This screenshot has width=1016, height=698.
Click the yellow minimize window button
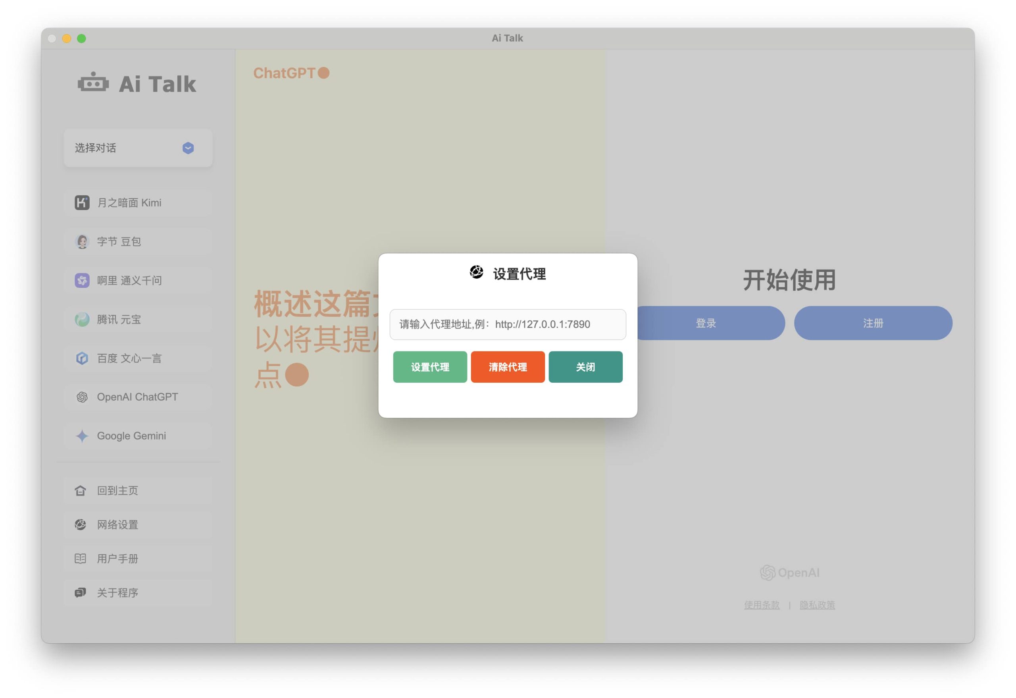click(66, 39)
